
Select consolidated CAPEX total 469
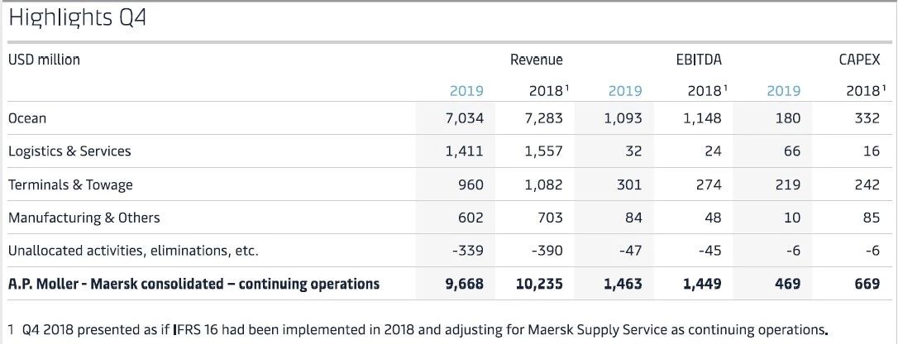[788, 284]
